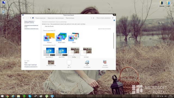
Task: Focus the Control Panel search field
Action: pyautogui.click(x=103, y=18)
